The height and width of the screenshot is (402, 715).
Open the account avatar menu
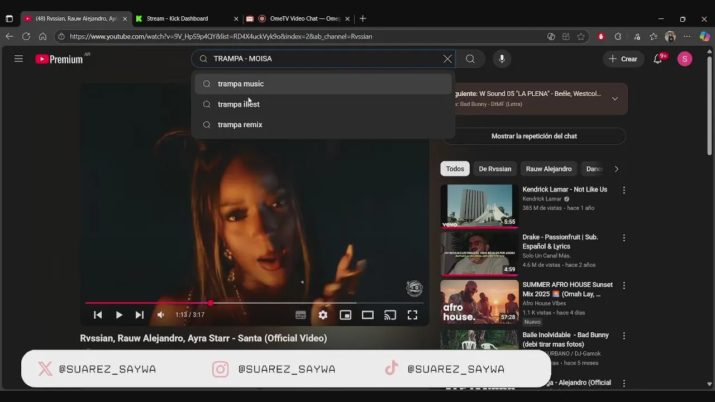click(684, 59)
